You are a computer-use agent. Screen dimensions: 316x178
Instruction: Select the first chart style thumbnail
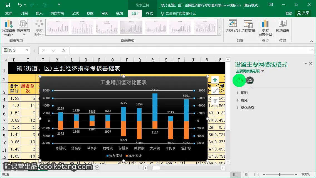pos(58,27)
